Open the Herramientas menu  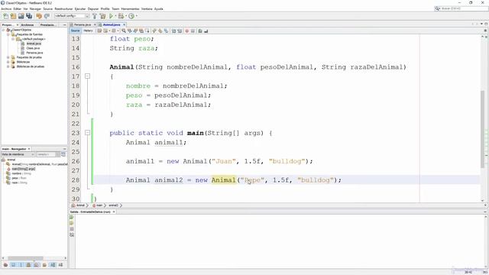(x=131, y=8)
